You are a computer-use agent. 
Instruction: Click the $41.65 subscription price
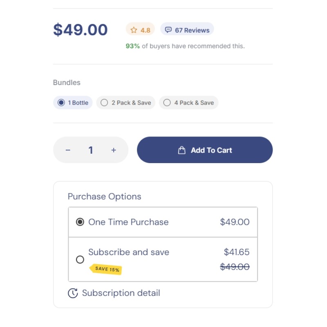point(236,252)
